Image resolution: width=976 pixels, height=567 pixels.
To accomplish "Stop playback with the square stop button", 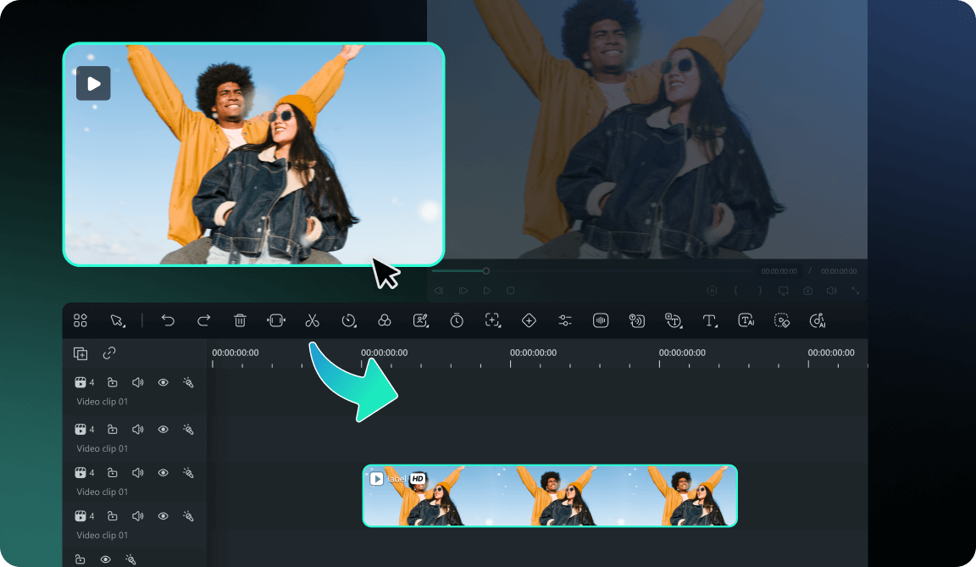I will [510, 291].
